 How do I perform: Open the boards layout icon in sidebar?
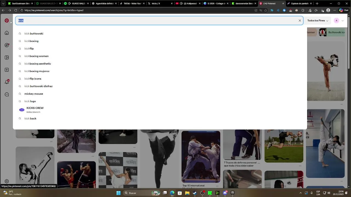click(x=7, y=57)
